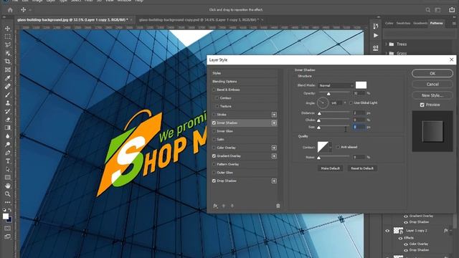Select the Crop tool
Viewport: 459px width, 258px height.
pos(8,62)
